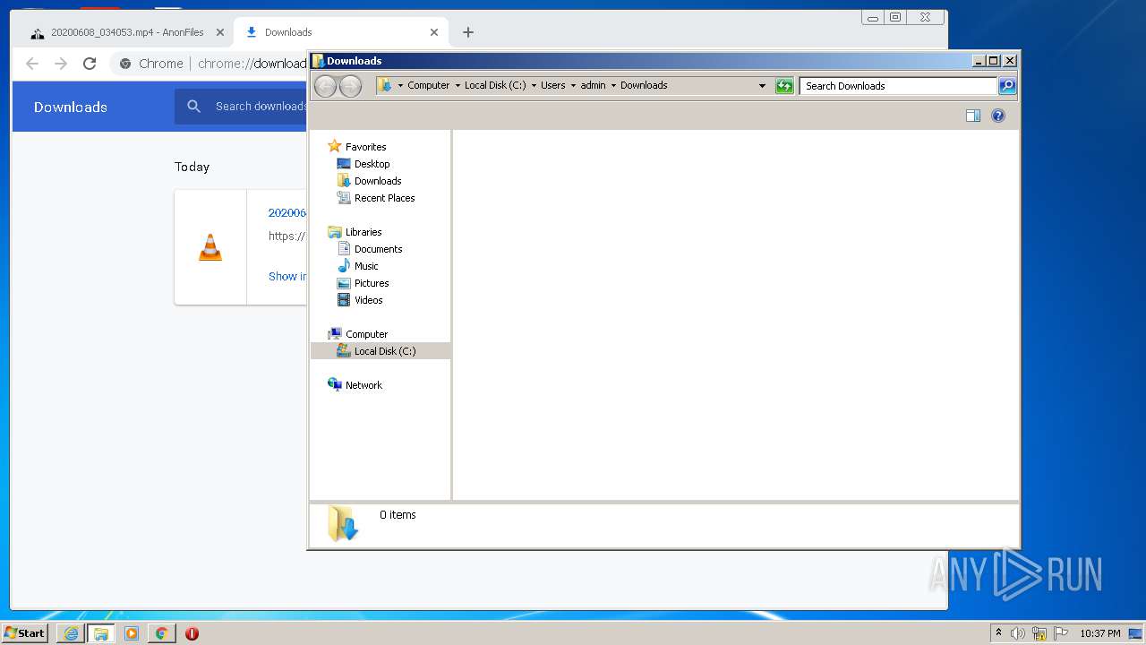
Task: Open Network in navigation pane
Action: (x=363, y=385)
